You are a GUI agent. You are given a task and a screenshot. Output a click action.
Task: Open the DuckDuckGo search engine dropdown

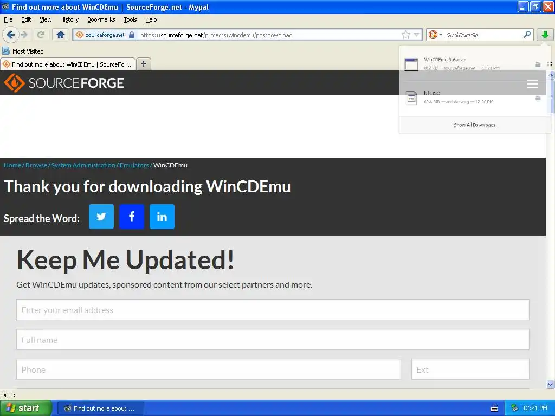(435, 35)
